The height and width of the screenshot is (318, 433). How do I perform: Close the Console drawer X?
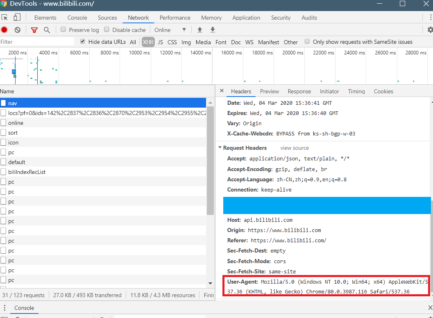click(430, 307)
